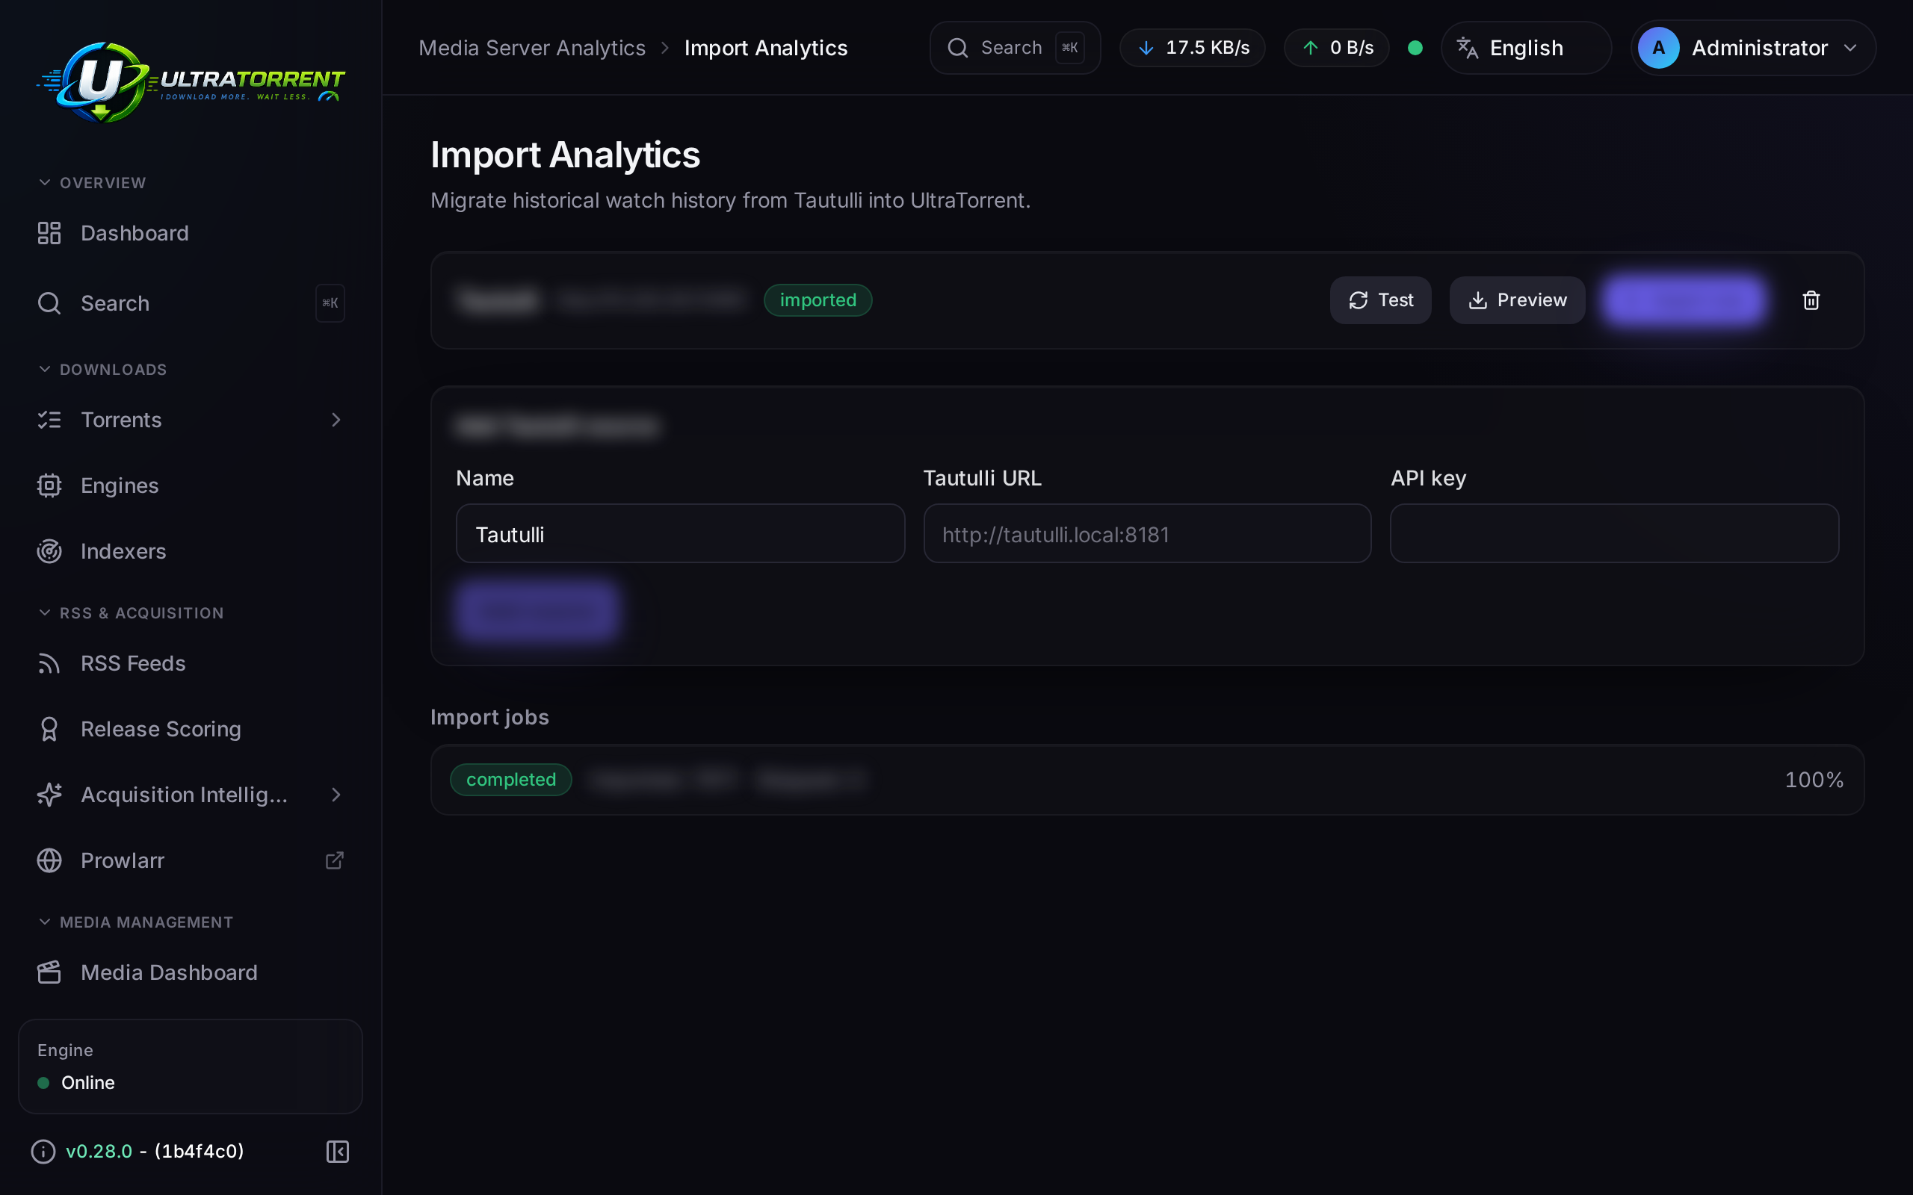Screen dimensions: 1913x1195
Task: Click the Name input field
Action: pos(680,533)
